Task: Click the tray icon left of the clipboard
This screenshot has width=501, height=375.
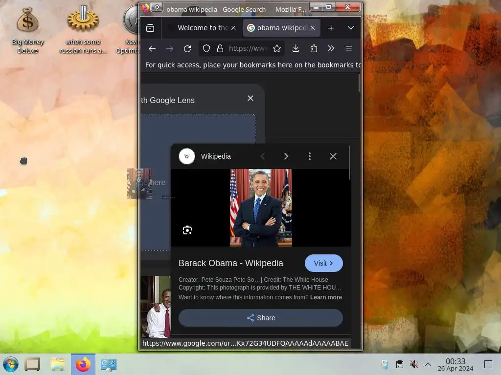Action: [385, 364]
